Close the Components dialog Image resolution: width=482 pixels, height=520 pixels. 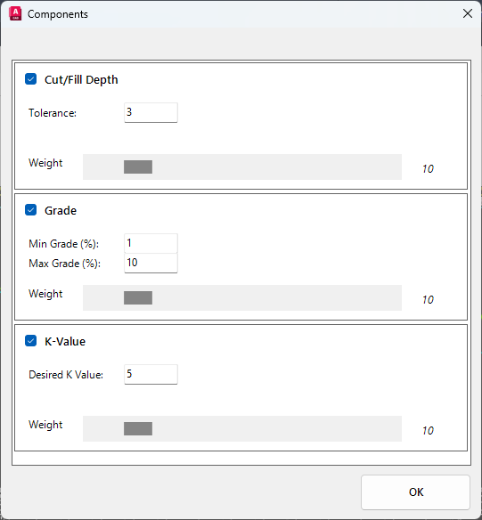[x=468, y=13]
